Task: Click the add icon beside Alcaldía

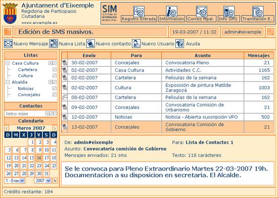Action: (51, 82)
